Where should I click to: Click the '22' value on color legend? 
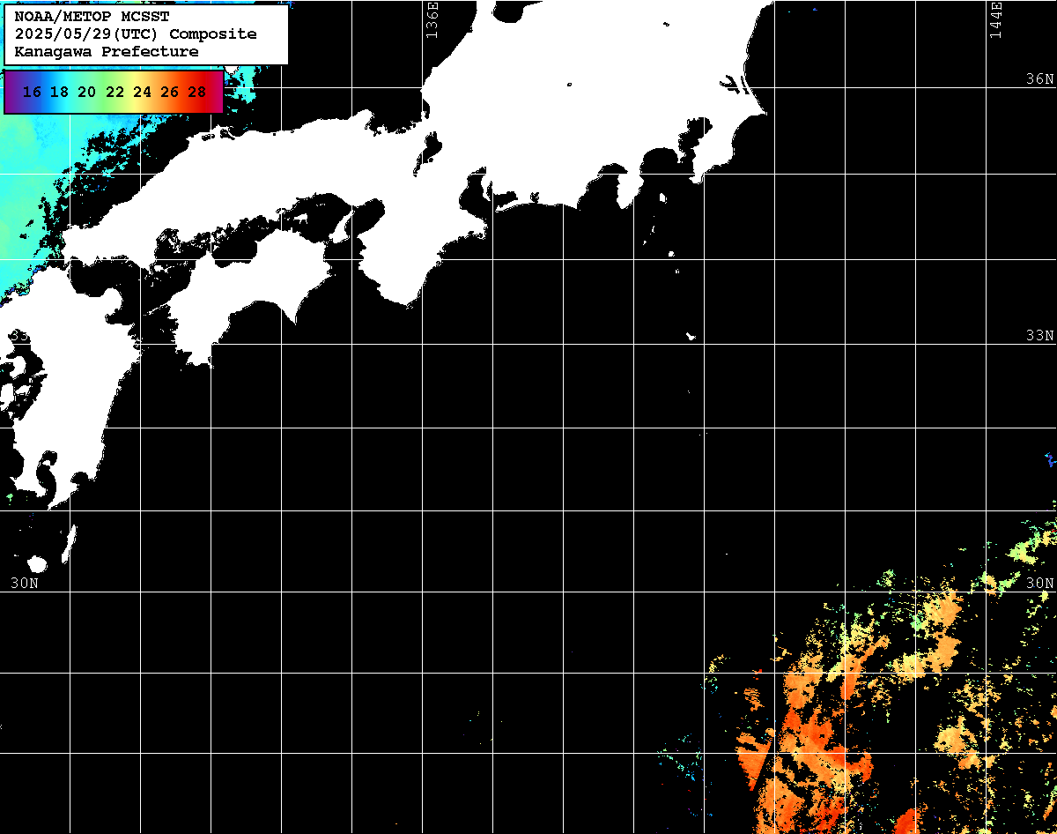(115, 92)
